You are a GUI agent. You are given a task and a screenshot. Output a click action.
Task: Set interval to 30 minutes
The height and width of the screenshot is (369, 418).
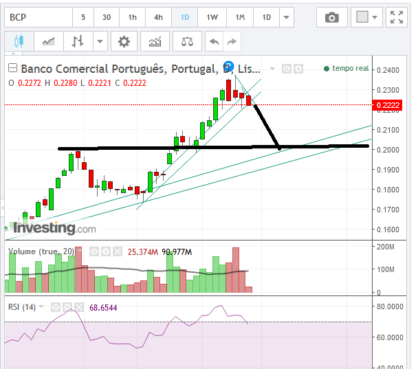pos(107,18)
